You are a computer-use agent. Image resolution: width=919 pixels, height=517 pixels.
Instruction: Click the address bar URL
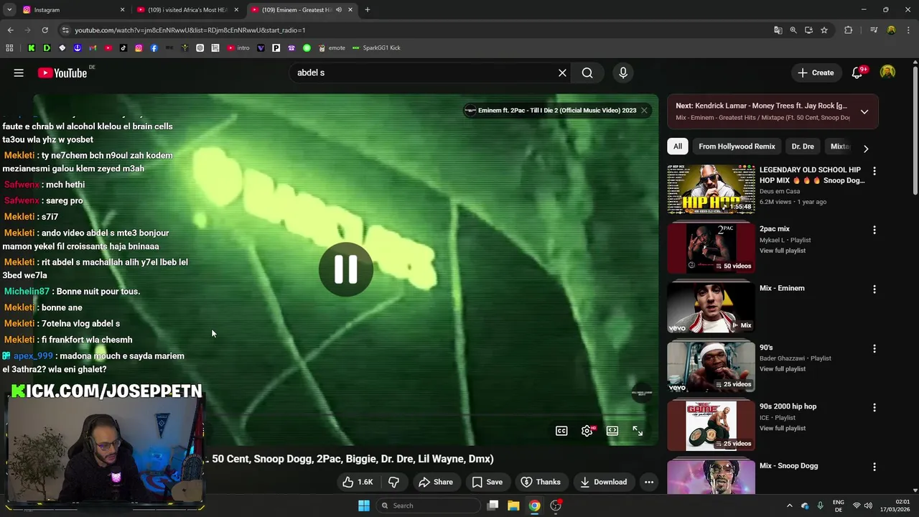pos(190,30)
